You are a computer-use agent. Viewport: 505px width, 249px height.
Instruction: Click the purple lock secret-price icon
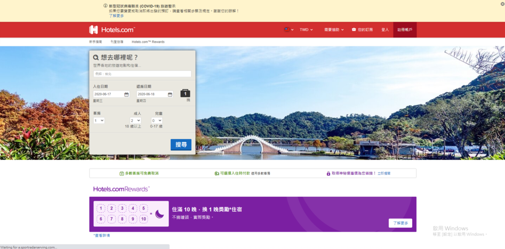(x=328, y=173)
